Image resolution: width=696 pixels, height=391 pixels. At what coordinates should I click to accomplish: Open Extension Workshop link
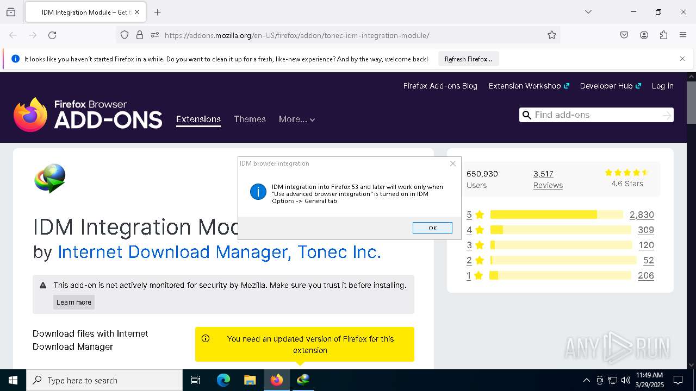pyautogui.click(x=529, y=86)
